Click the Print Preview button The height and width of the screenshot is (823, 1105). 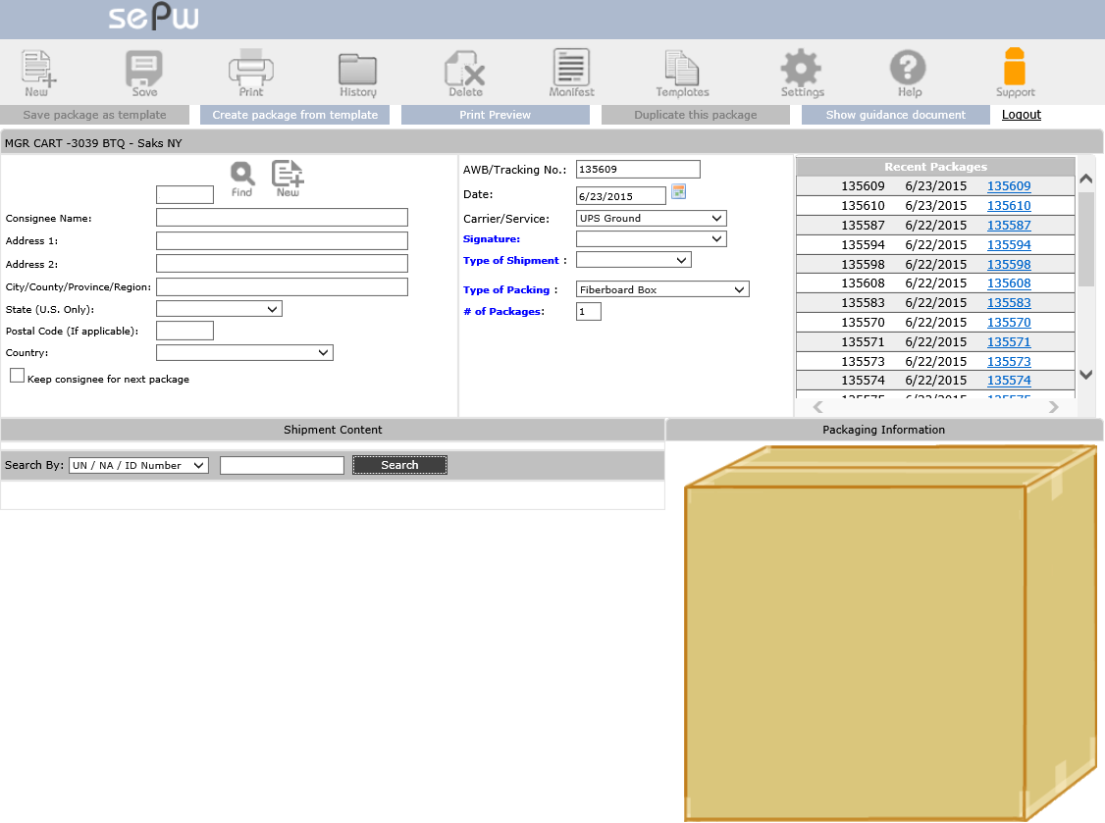click(496, 115)
